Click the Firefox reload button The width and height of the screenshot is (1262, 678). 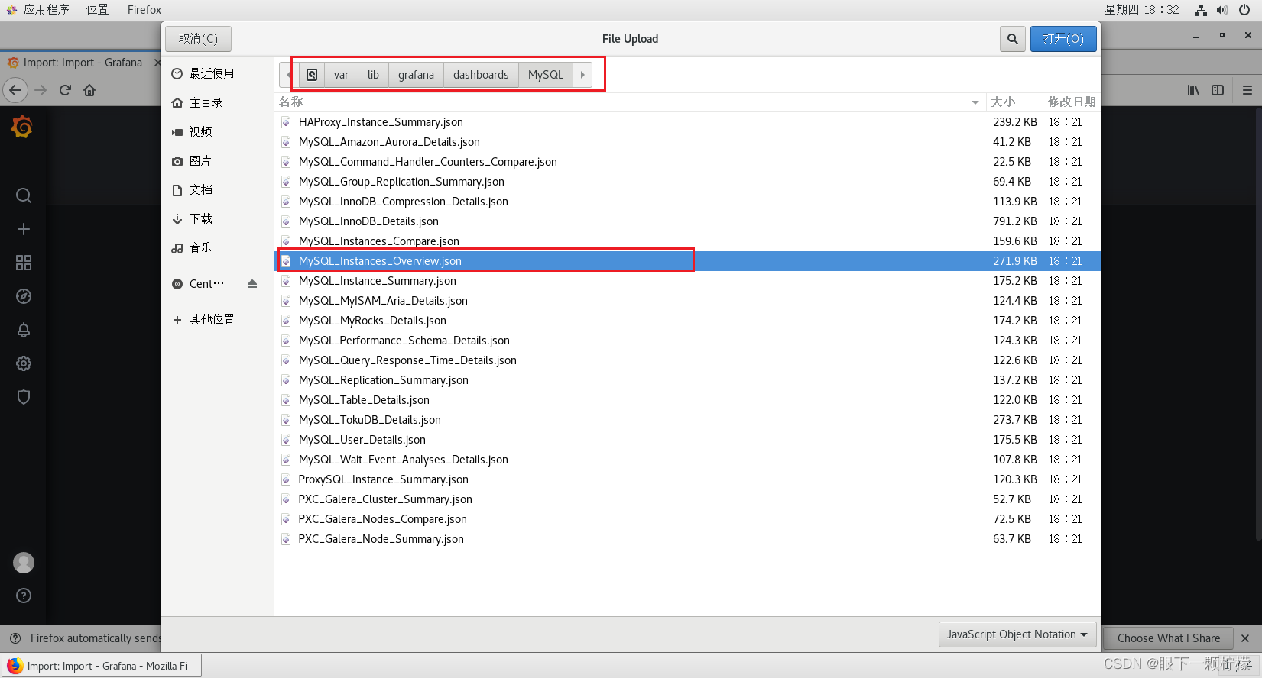pyautogui.click(x=65, y=90)
